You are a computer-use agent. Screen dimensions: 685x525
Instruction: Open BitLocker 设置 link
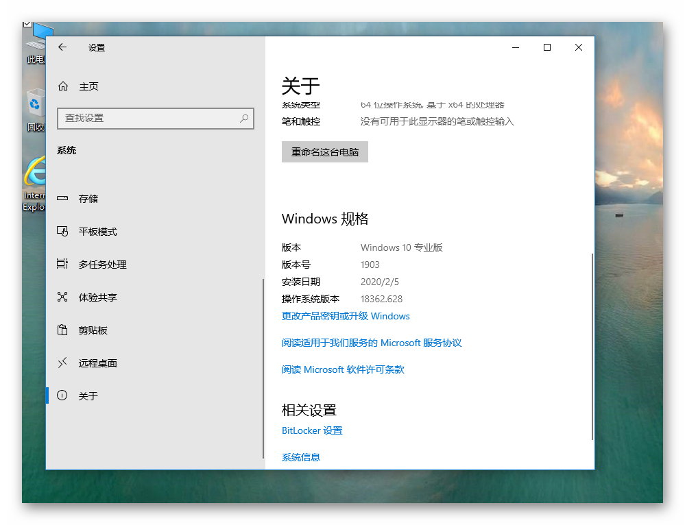click(312, 430)
